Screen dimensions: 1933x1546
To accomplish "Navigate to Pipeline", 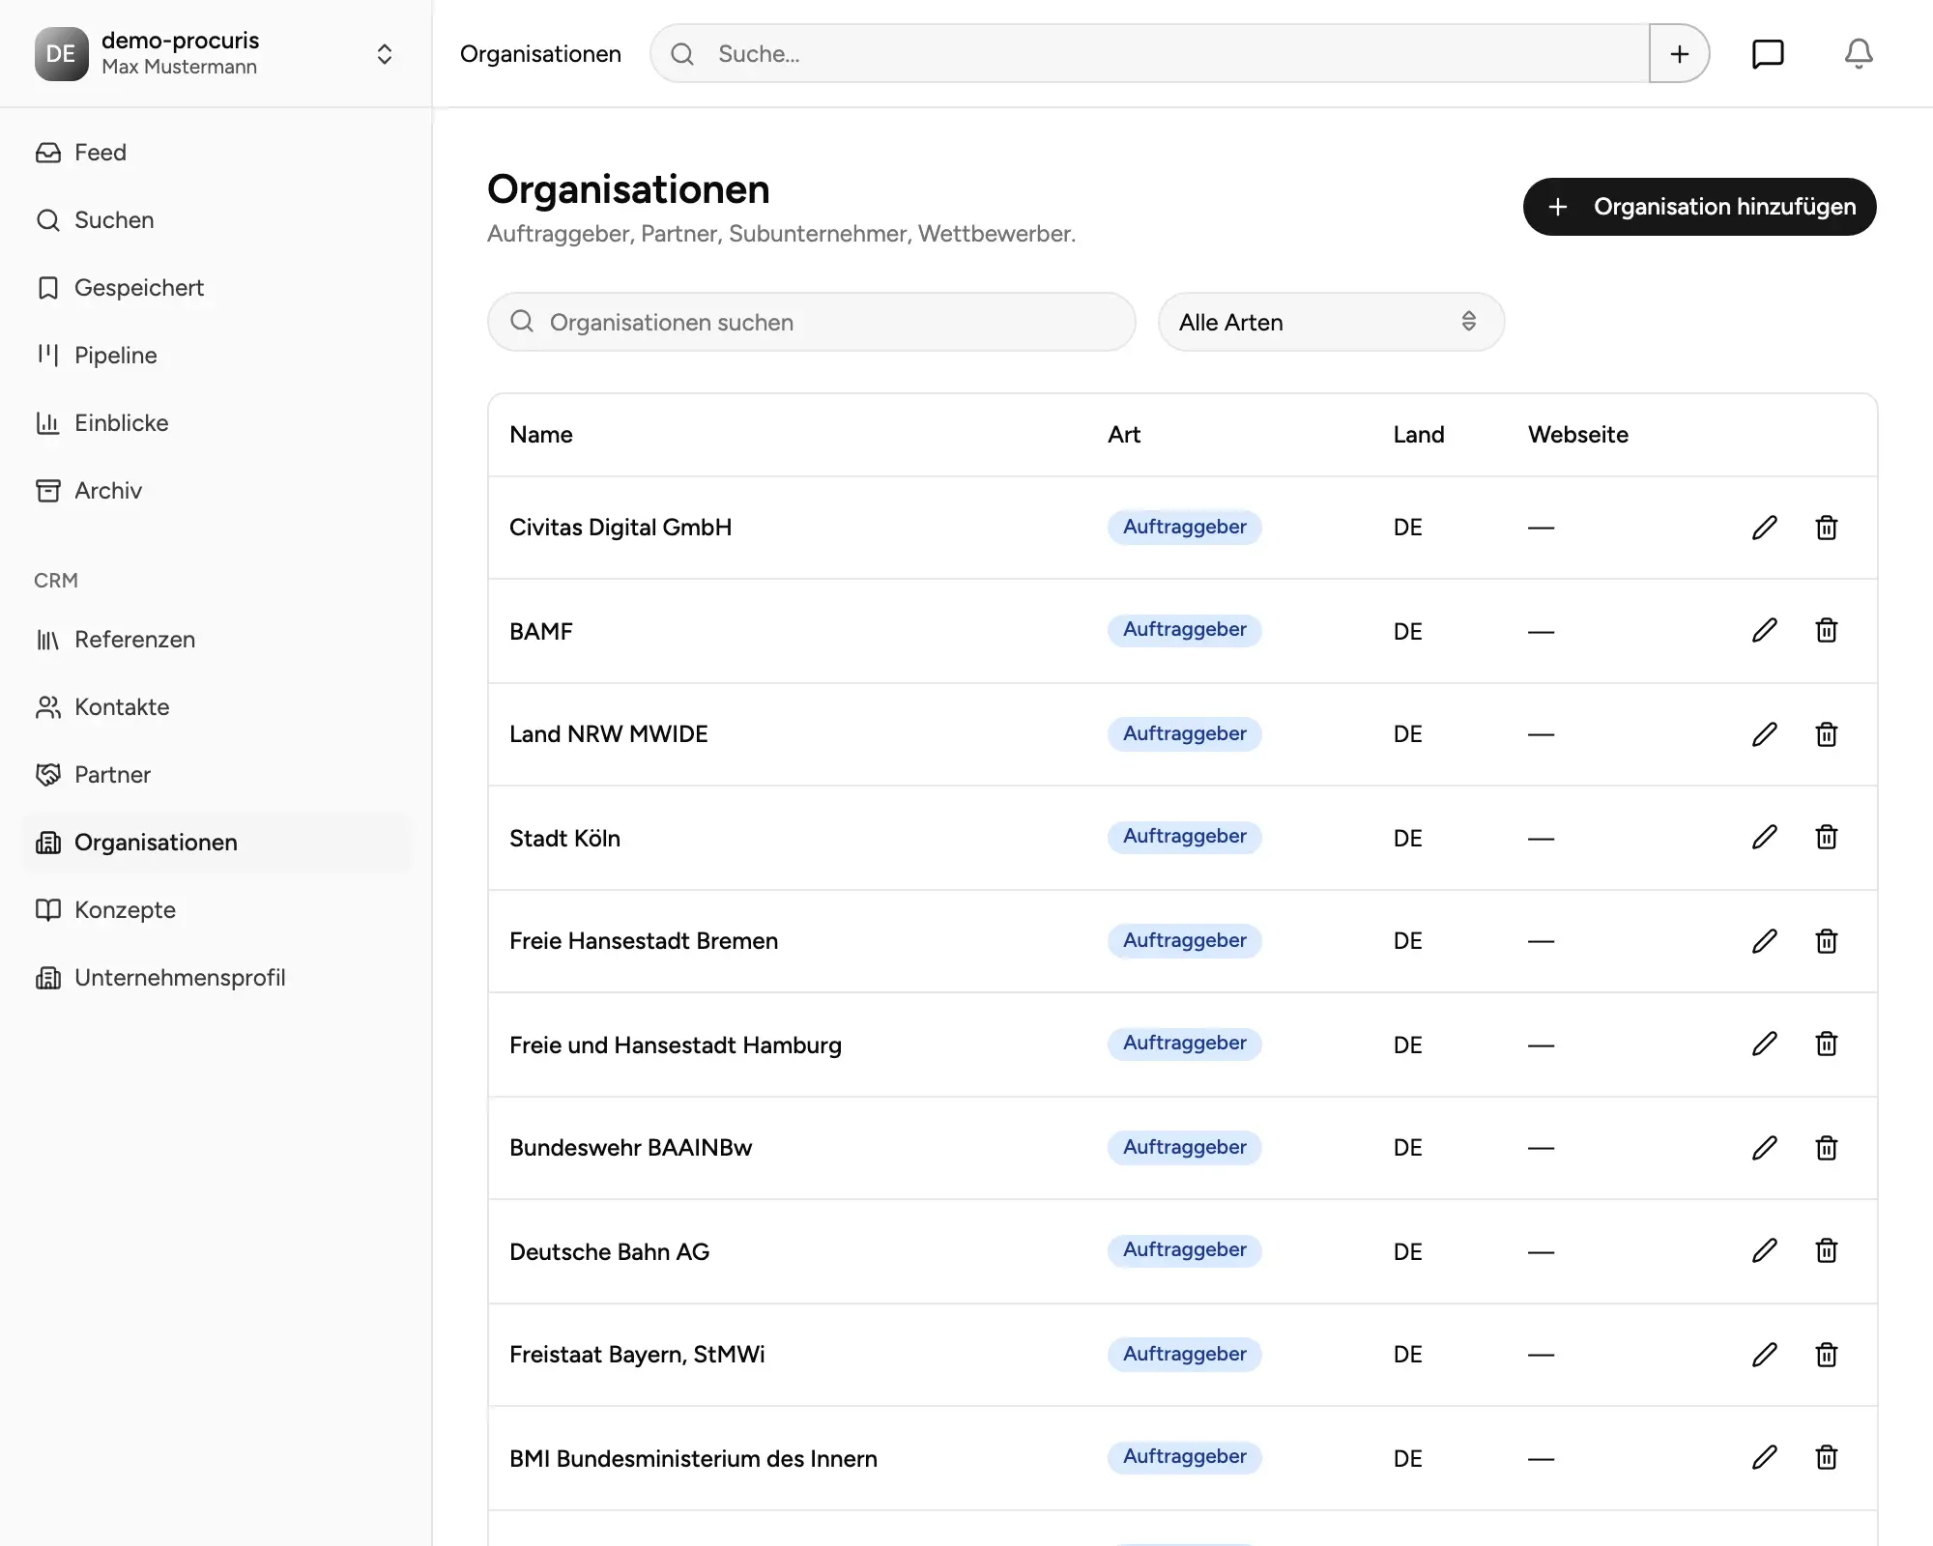I will click(x=216, y=356).
